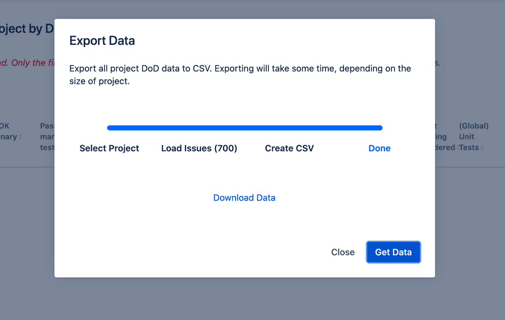Sort by the (Global) Unit Tests column icon
505x320 pixels.
[x=482, y=148]
